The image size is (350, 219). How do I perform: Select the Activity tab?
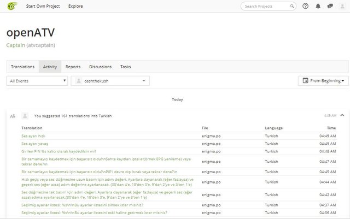tap(50, 67)
